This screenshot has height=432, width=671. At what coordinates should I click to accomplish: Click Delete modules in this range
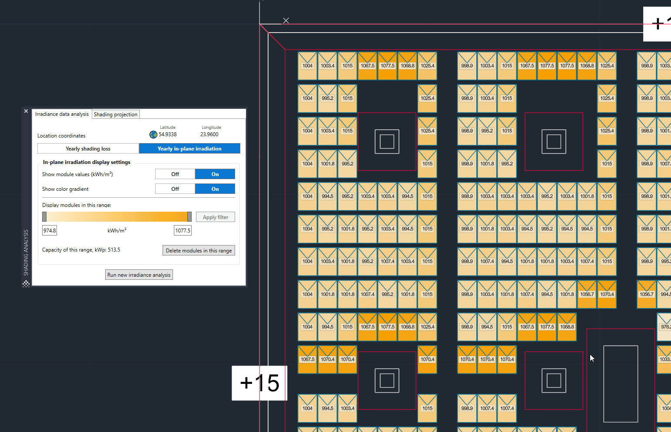(x=199, y=251)
